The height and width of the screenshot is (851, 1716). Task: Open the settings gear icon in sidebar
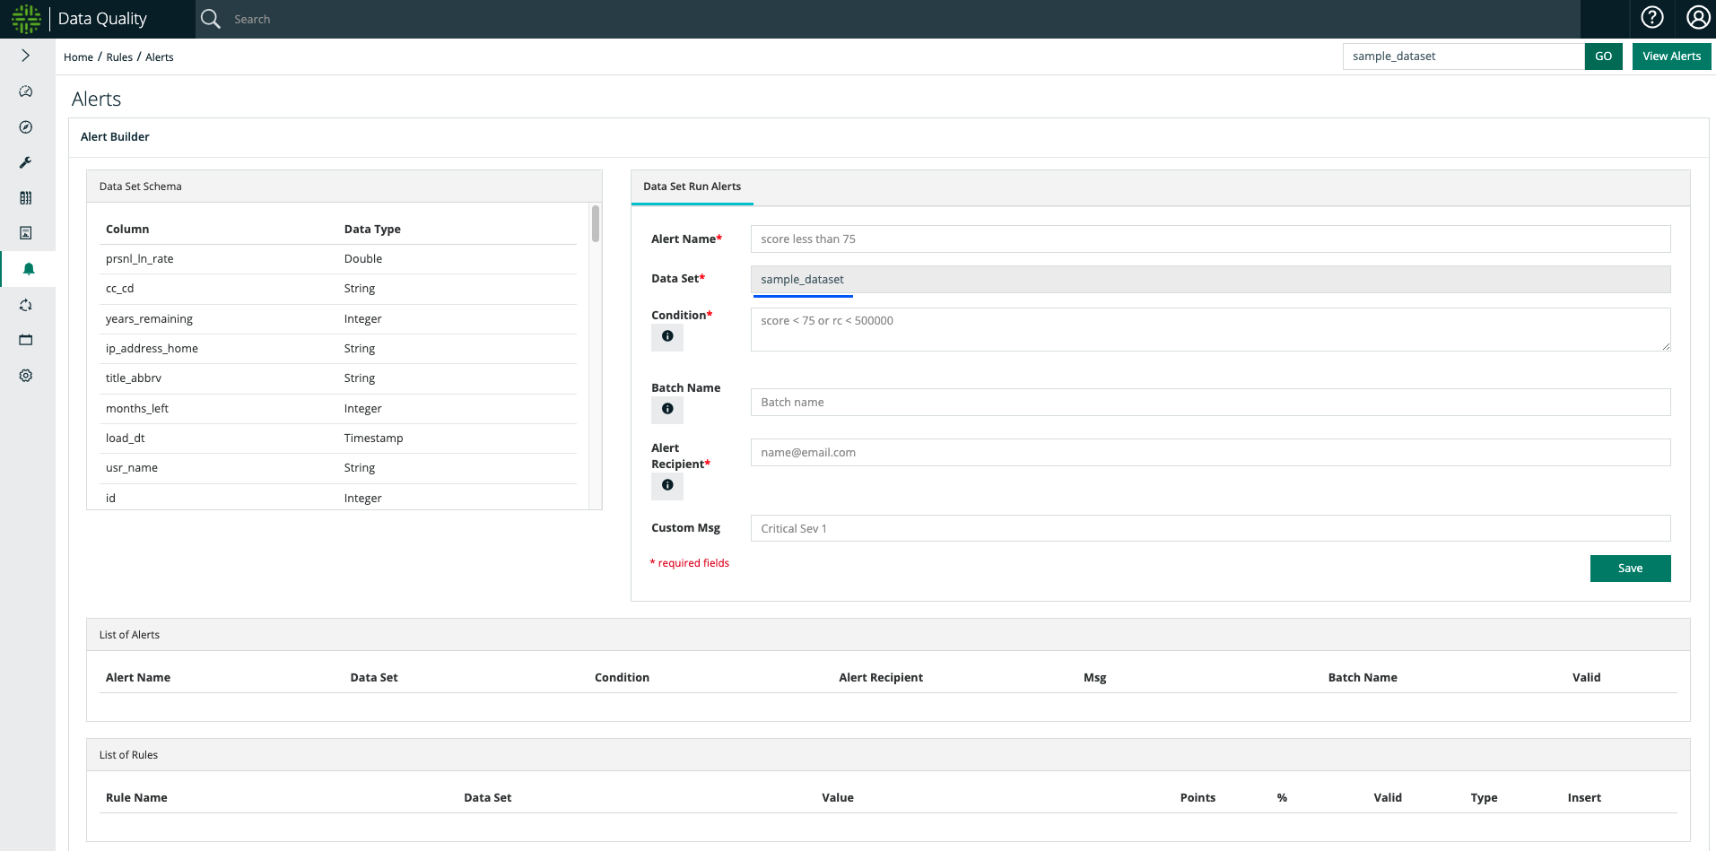(26, 376)
